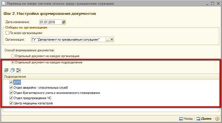Select Отдельный документ на каждое подразделение option
Viewport: 222px width, 123px height.
pyautogui.click(x=13, y=62)
